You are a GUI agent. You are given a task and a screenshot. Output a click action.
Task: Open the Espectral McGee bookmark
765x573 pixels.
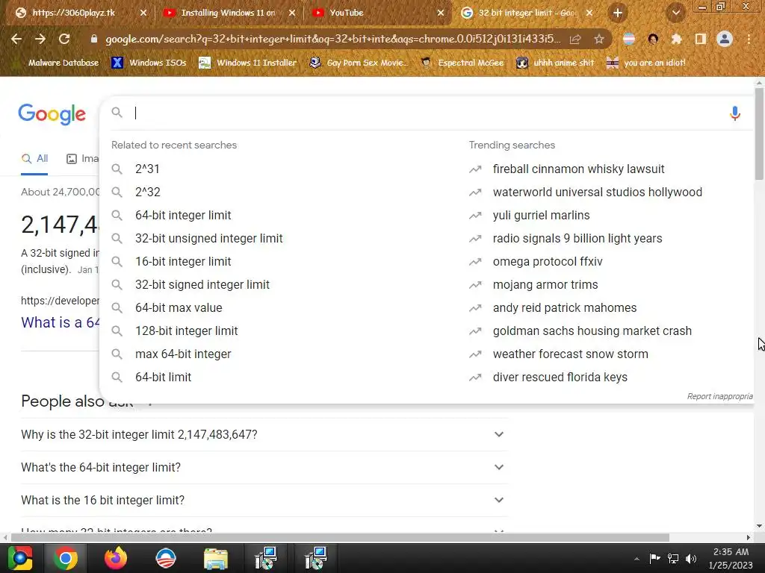click(x=462, y=63)
